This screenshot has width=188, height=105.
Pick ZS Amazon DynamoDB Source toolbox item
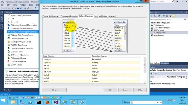22,29
